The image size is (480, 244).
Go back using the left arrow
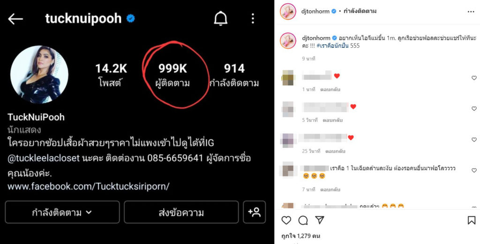point(15,19)
